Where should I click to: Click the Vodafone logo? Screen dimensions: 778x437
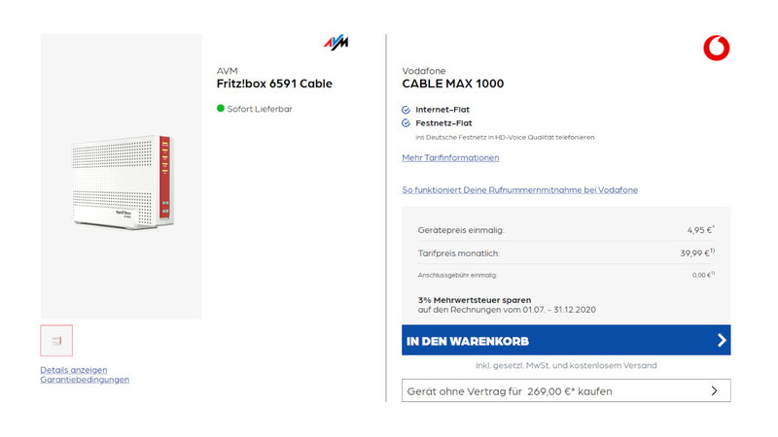716,48
